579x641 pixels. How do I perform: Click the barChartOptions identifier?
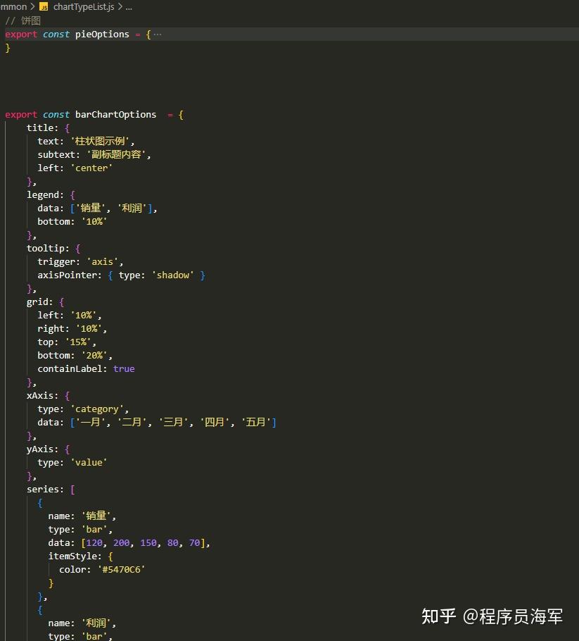115,114
